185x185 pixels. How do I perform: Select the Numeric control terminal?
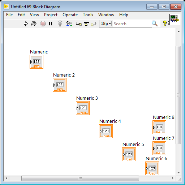tap(36, 62)
